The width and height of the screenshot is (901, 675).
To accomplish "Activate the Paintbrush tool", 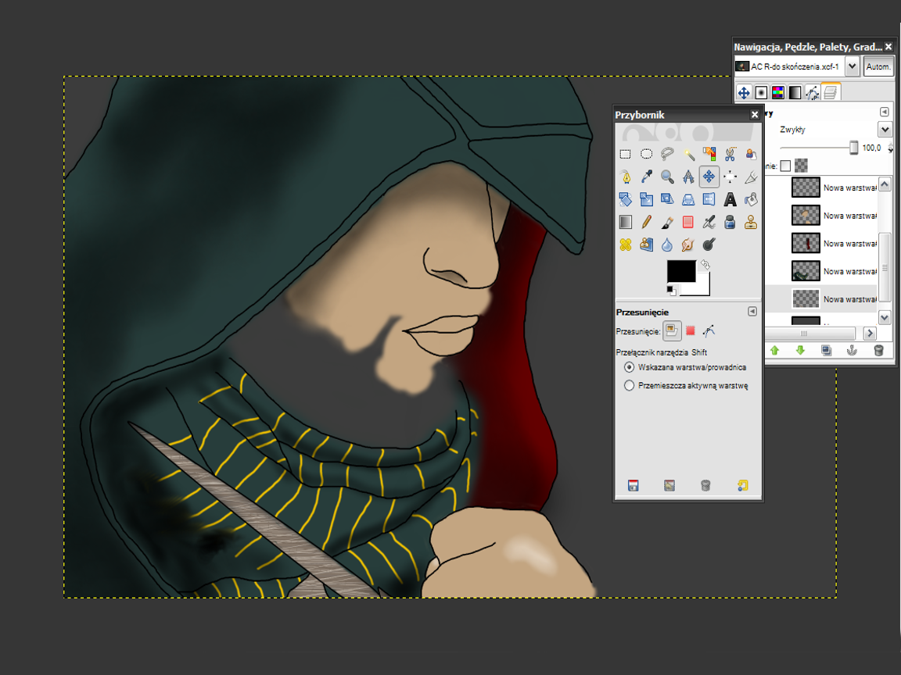I will click(x=667, y=221).
